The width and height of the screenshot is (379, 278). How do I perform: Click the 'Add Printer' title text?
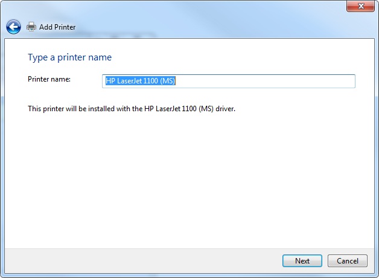pyautogui.click(x=57, y=27)
